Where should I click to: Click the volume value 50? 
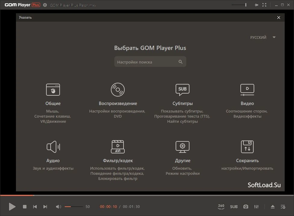click(88, 207)
